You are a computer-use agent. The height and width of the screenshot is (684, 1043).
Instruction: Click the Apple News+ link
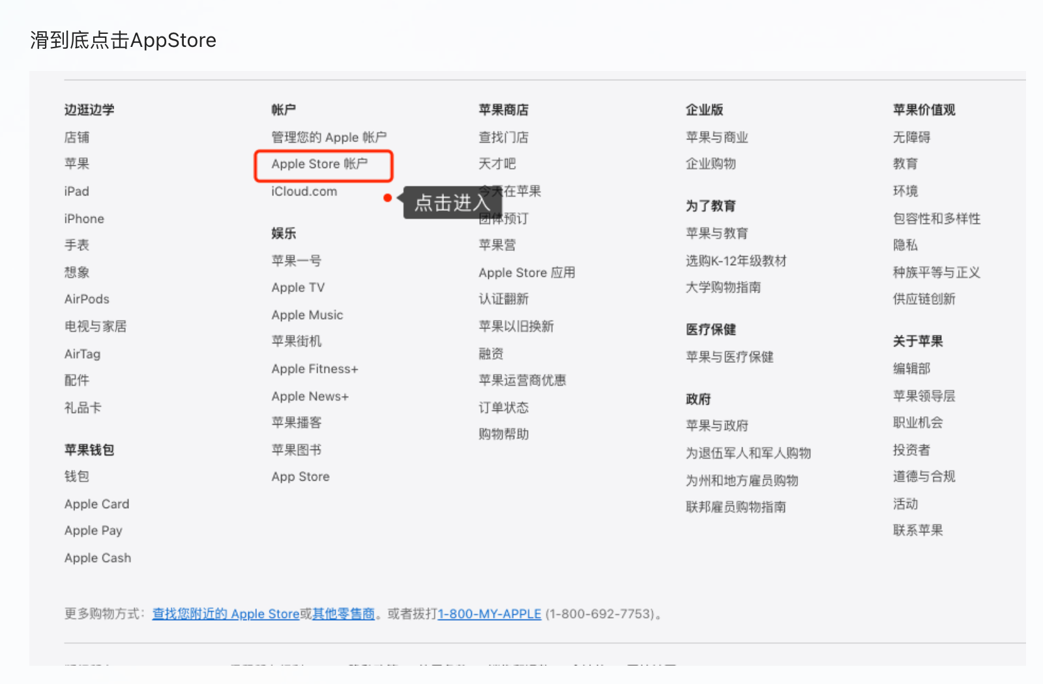(310, 397)
